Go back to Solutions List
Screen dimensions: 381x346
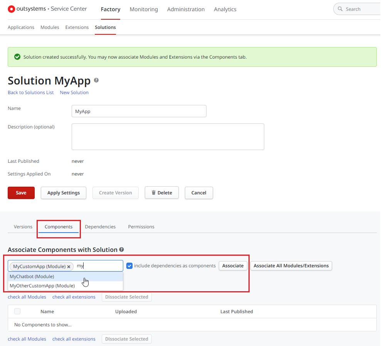31,93
